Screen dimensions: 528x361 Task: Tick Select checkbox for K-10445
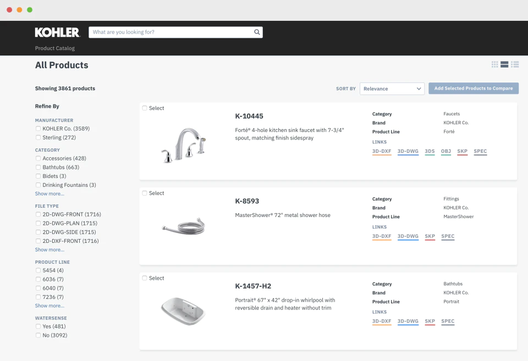pyautogui.click(x=145, y=108)
